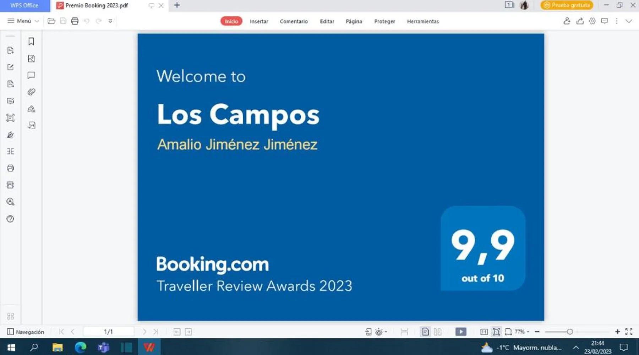Toggle two-page view mode
This screenshot has height=355, width=639.
tap(437, 332)
